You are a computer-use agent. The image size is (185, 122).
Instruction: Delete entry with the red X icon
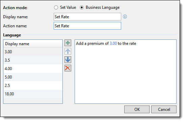68,68
